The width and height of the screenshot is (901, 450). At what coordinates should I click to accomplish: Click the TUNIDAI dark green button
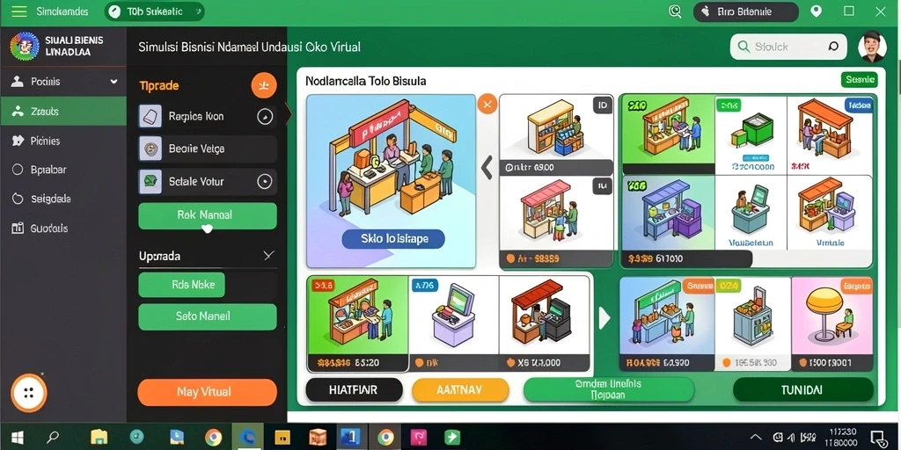802,390
